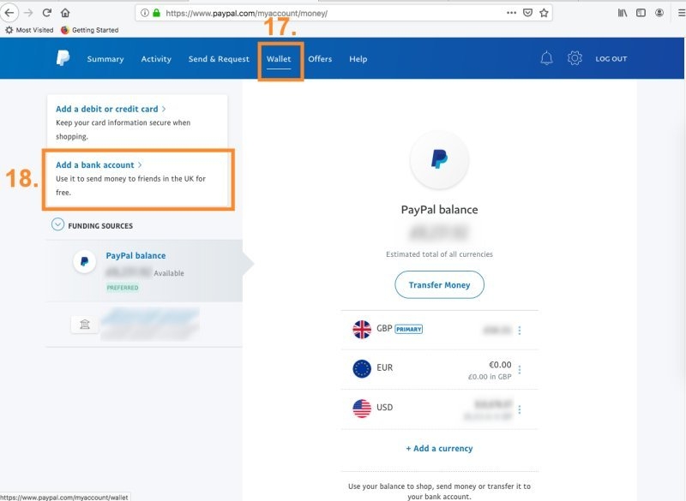Click the Pocket save icon
The width and height of the screenshot is (686, 501).
[x=528, y=13]
